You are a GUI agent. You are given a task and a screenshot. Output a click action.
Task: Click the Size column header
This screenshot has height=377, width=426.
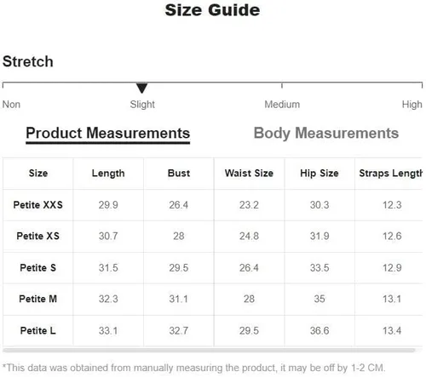(38, 173)
